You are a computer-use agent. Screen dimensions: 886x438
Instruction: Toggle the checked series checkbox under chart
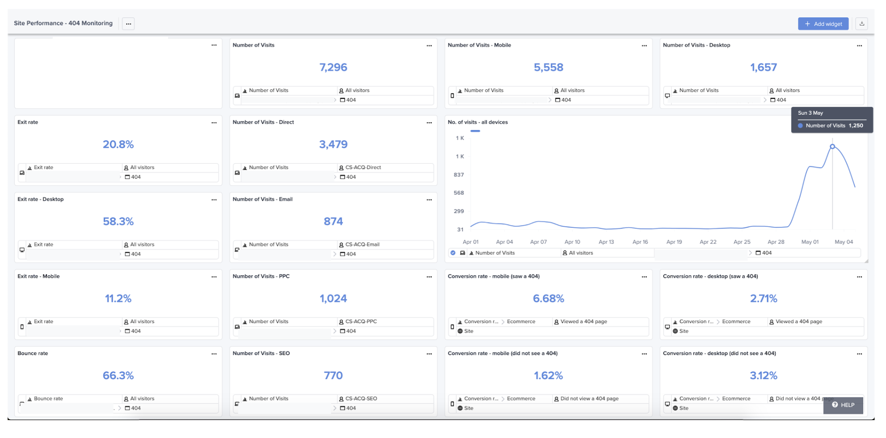(453, 253)
